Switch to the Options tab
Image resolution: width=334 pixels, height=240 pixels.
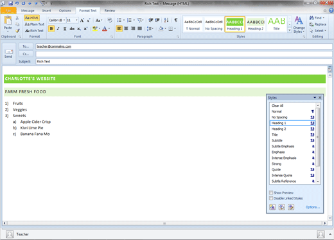[65, 10]
